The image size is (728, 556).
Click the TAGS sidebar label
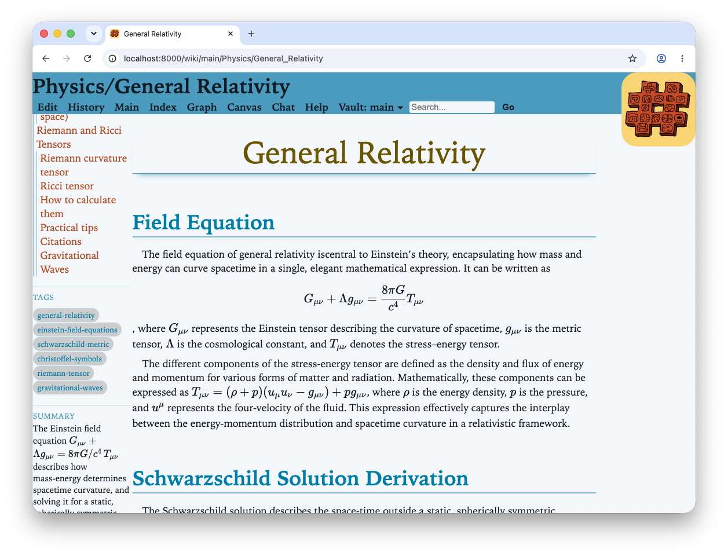pos(43,297)
